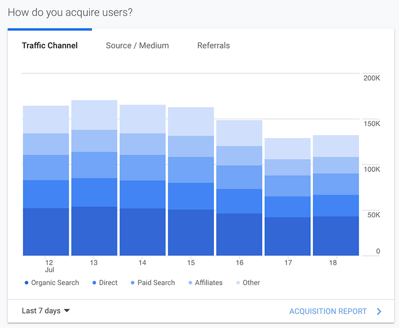Click the Organic Search legend dot
The image size is (399, 328).
(x=26, y=283)
